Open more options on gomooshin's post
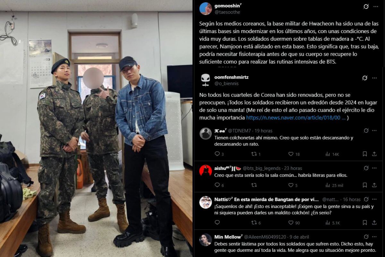 [x=376, y=6]
